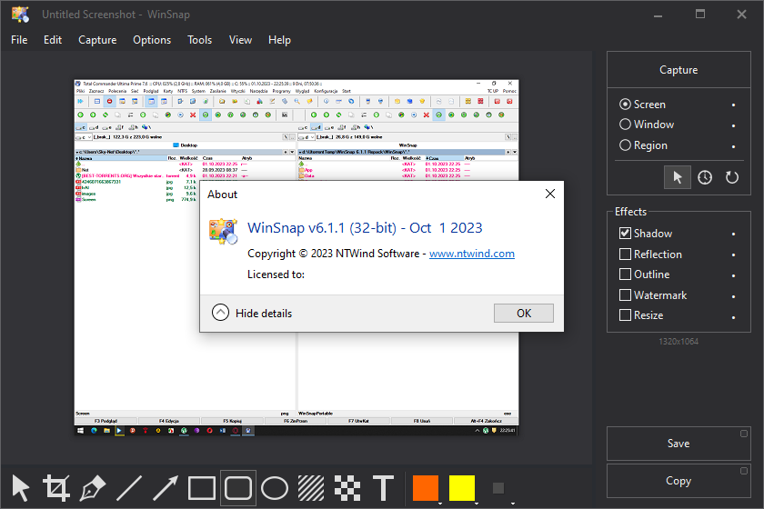Select the Crop tool

tap(56, 488)
